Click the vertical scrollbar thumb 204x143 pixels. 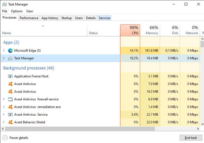[x=202, y=44]
